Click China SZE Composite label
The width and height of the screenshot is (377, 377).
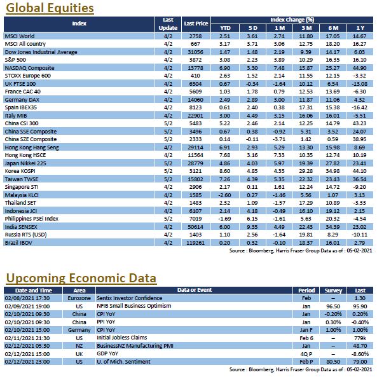31,139
